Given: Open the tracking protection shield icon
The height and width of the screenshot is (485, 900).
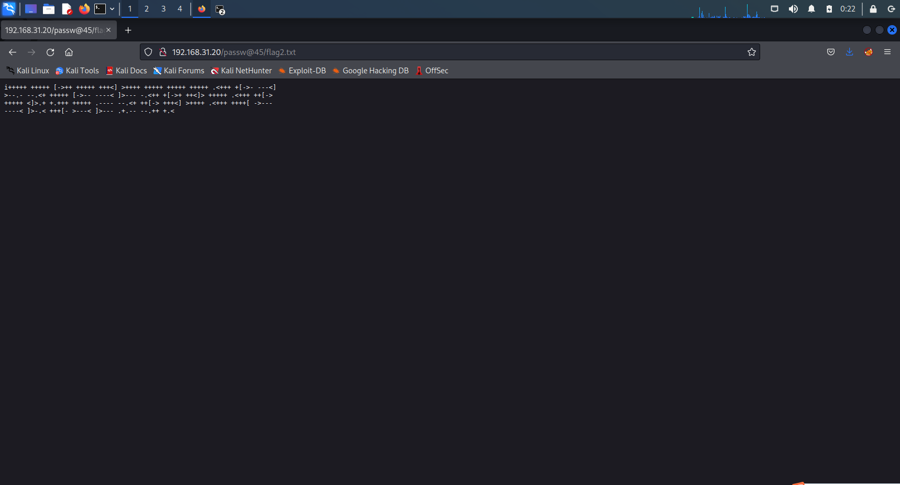Looking at the screenshot, I should 148,52.
